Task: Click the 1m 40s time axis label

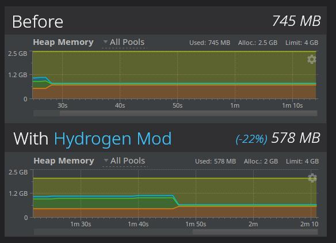Action: tap(138, 224)
